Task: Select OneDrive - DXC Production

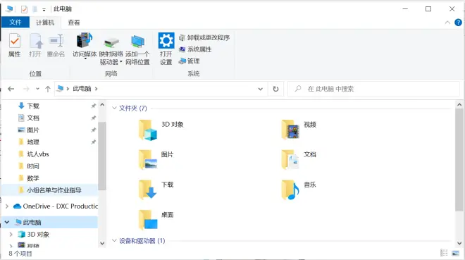Action: (56, 206)
